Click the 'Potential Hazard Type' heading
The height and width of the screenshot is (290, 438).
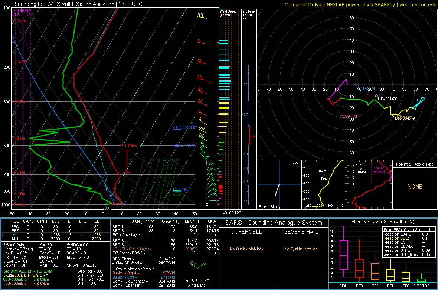pyautogui.click(x=415, y=164)
